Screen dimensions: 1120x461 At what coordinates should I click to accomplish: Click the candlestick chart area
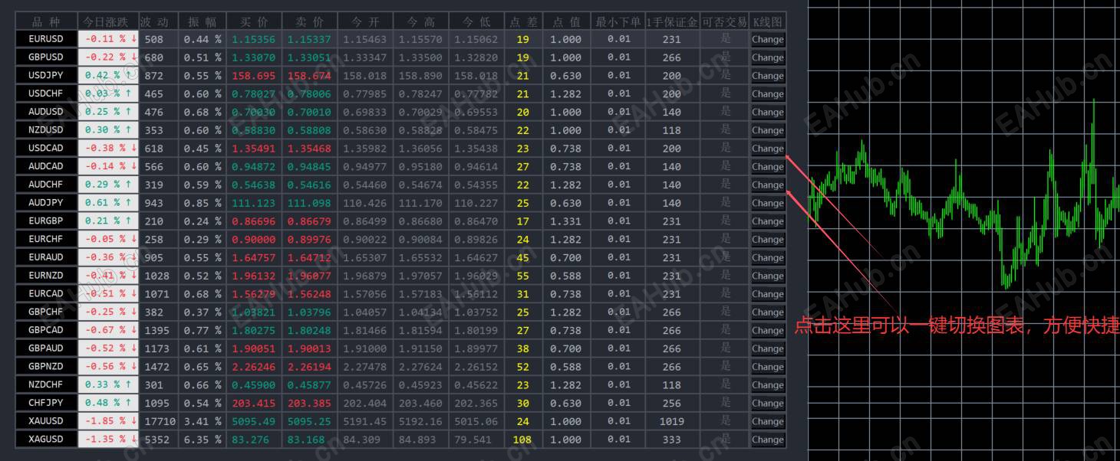[964, 230]
